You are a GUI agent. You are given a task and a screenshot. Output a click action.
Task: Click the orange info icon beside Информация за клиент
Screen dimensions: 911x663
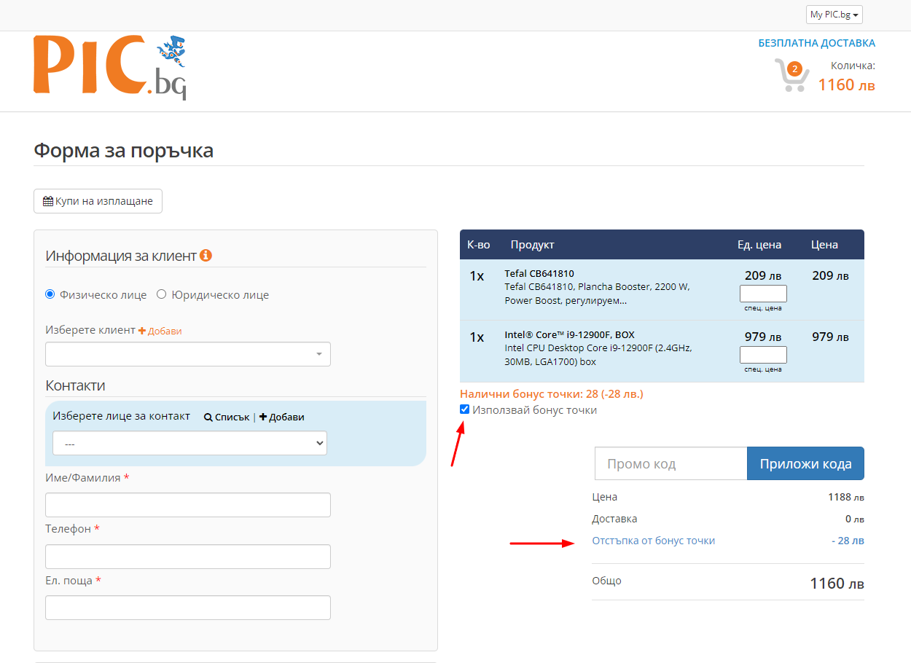click(x=206, y=256)
